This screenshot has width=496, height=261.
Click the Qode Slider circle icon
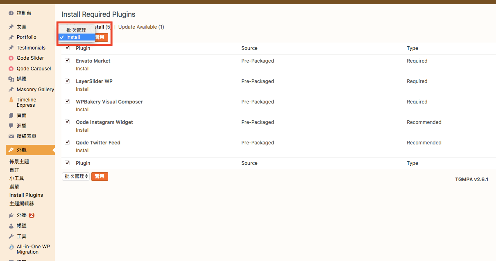(x=11, y=58)
